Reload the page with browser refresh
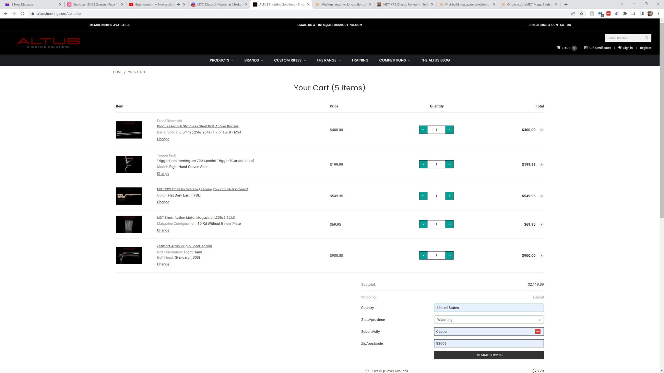This screenshot has height=373, width=664. [x=22, y=14]
